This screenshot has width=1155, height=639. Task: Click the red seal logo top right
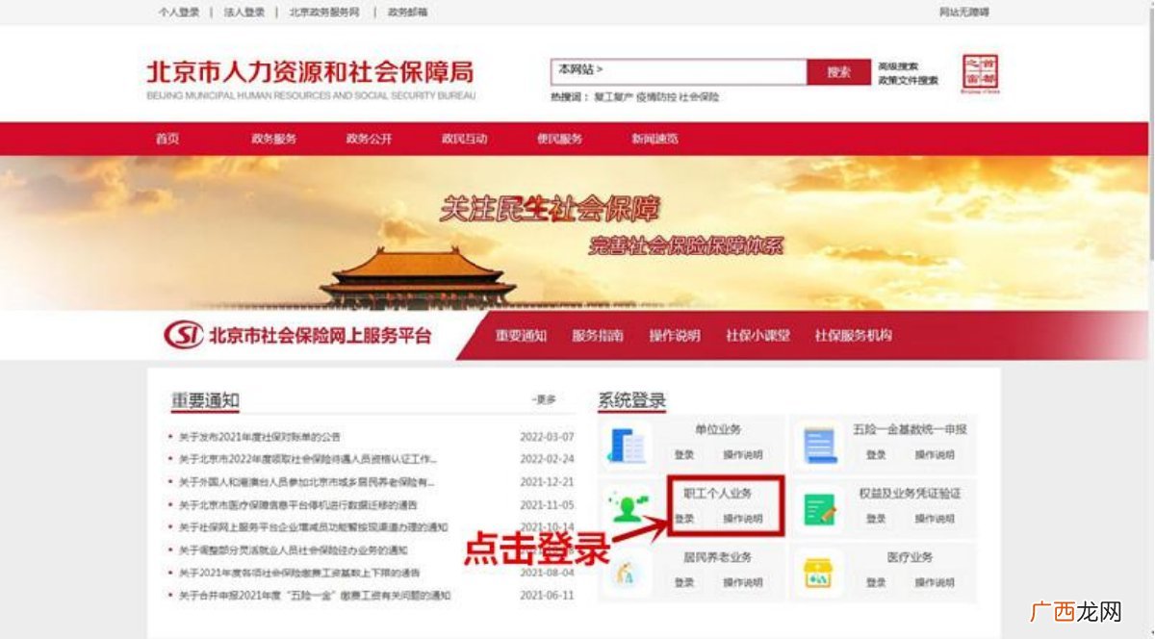pos(981,73)
